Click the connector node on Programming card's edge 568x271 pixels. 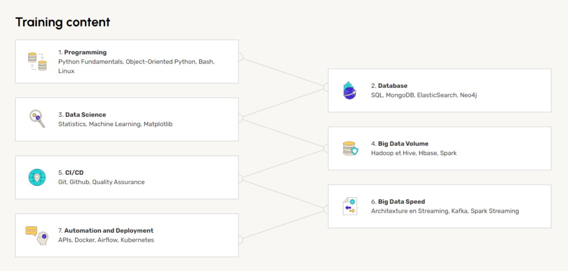pos(240,56)
